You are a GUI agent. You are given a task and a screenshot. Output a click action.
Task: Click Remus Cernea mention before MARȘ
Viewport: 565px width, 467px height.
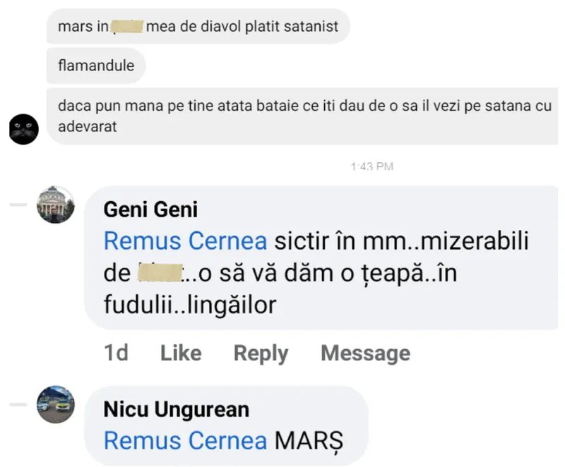click(185, 441)
